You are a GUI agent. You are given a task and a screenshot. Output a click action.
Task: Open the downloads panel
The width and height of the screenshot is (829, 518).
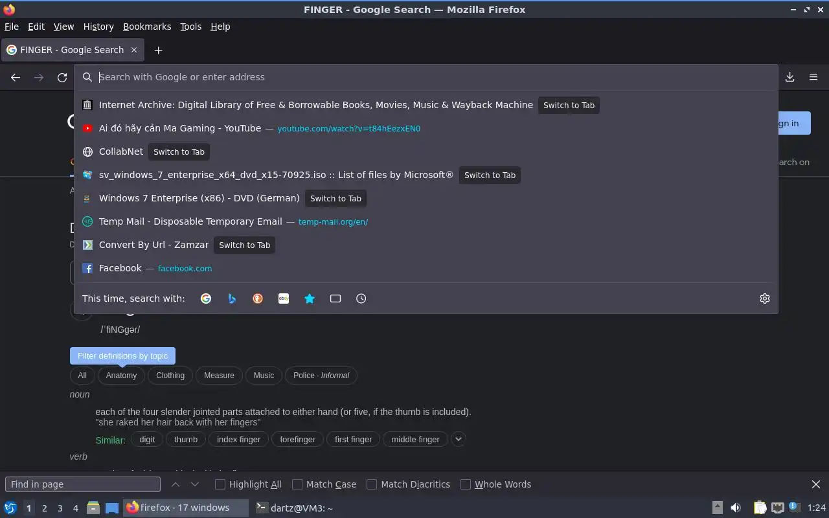pos(790,77)
